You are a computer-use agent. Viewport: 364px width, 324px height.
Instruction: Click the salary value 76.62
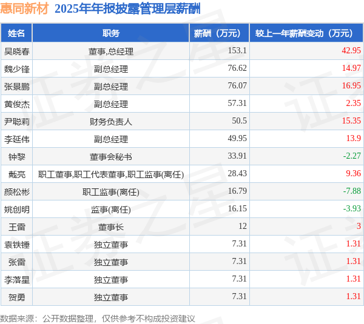click(x=237, y=68)
